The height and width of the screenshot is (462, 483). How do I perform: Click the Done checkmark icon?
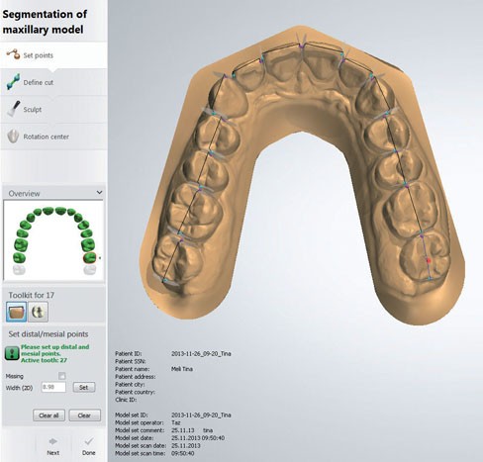pyautogui.click(x=89, y=441)
